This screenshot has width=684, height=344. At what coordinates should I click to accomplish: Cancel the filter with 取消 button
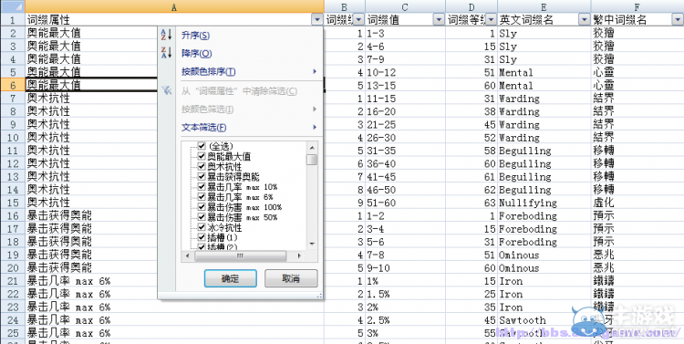tap(291, 278)
